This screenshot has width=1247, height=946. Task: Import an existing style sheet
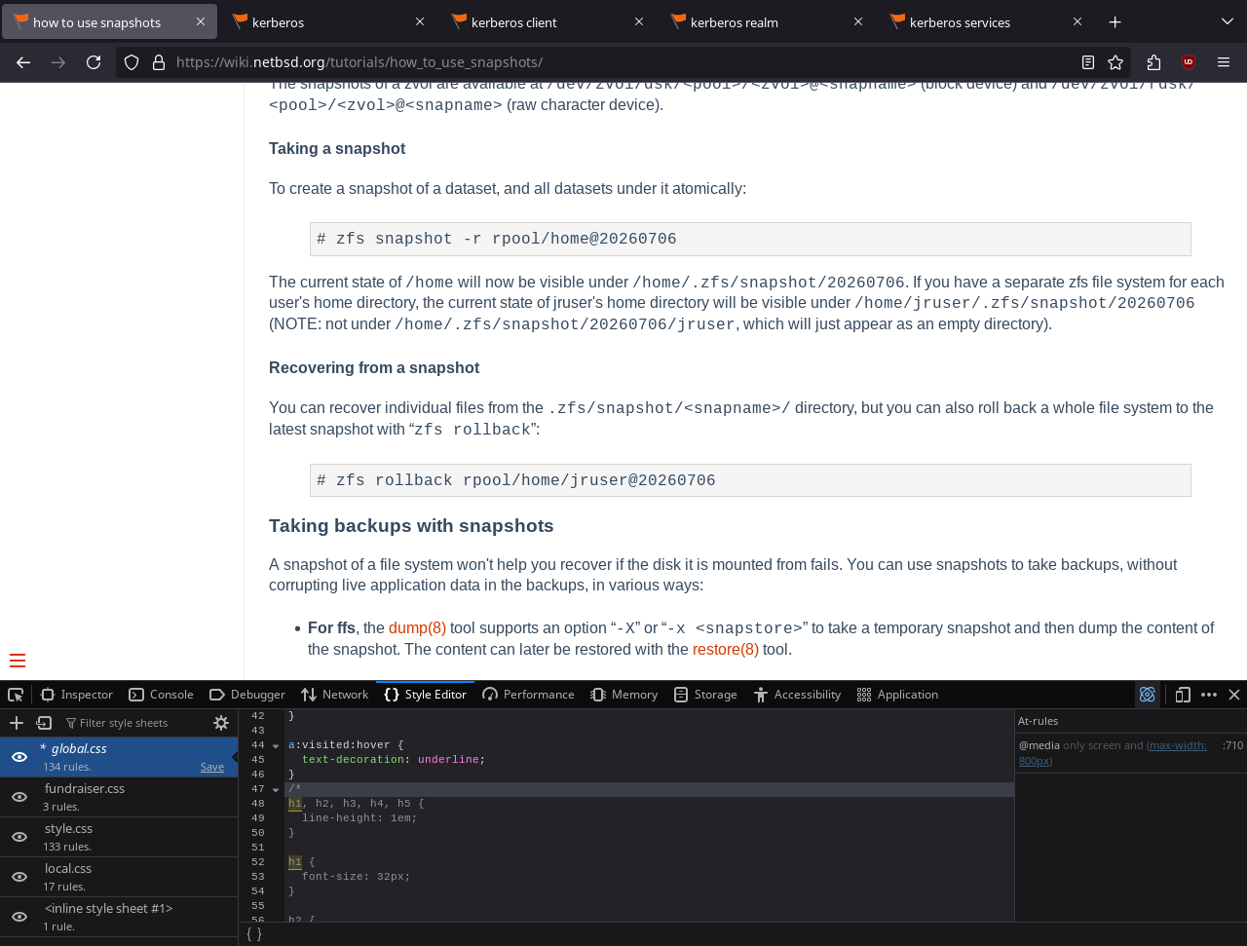pos(44,723)
